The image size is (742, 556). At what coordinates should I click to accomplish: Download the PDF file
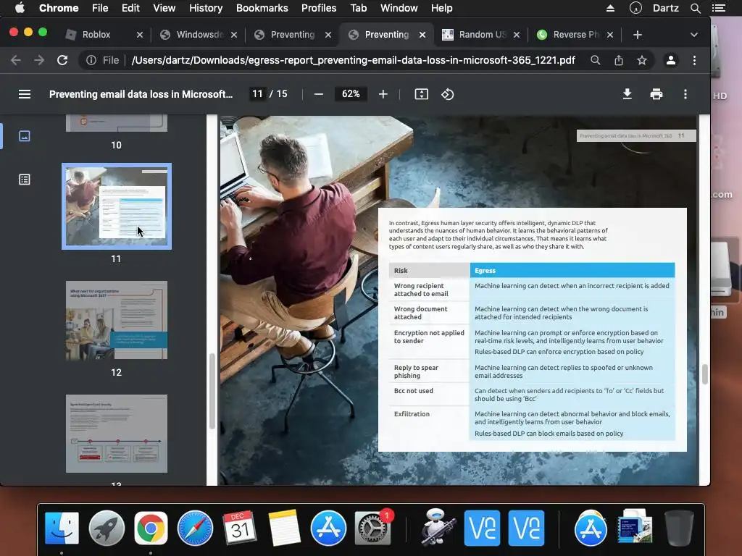(x=627, y=94)
